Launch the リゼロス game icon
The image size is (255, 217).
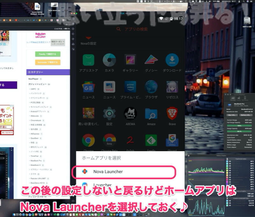pyautogui.click(x=172, y=87)
